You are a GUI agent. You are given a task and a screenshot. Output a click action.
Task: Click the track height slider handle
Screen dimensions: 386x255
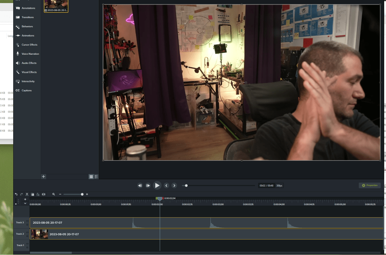[16, 204]
